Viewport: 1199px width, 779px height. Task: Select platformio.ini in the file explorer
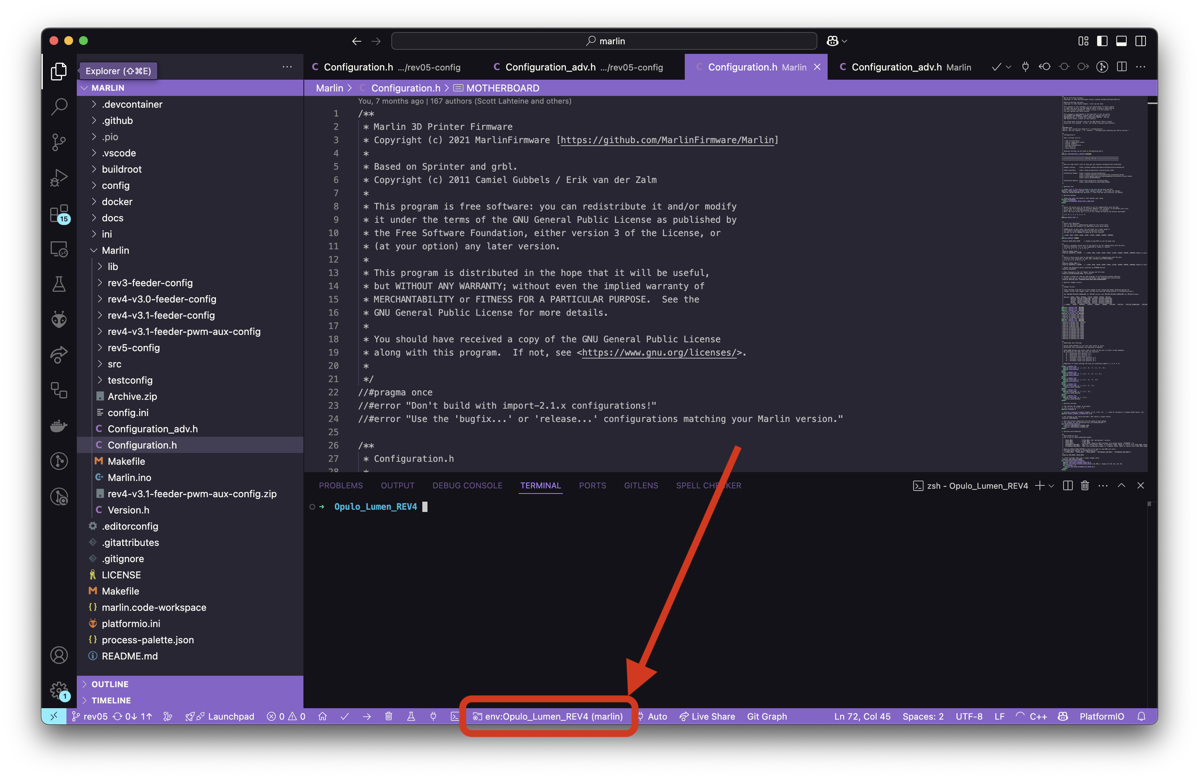pyautogui.click(x=190, y=623)
